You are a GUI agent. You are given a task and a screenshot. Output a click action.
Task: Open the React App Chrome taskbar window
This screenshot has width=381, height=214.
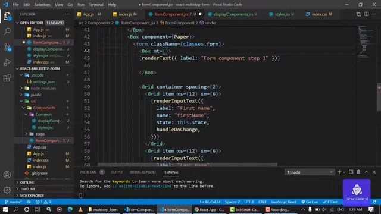[209, 210]
